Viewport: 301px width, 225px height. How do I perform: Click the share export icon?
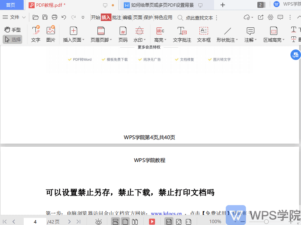coord(260,17)
